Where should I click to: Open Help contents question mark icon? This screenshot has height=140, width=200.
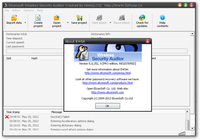162,18
